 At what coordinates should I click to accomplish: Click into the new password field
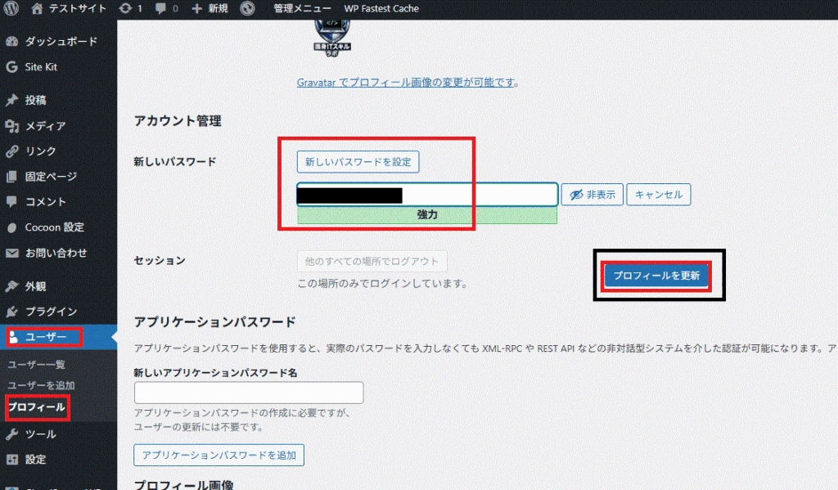[427, 195]
